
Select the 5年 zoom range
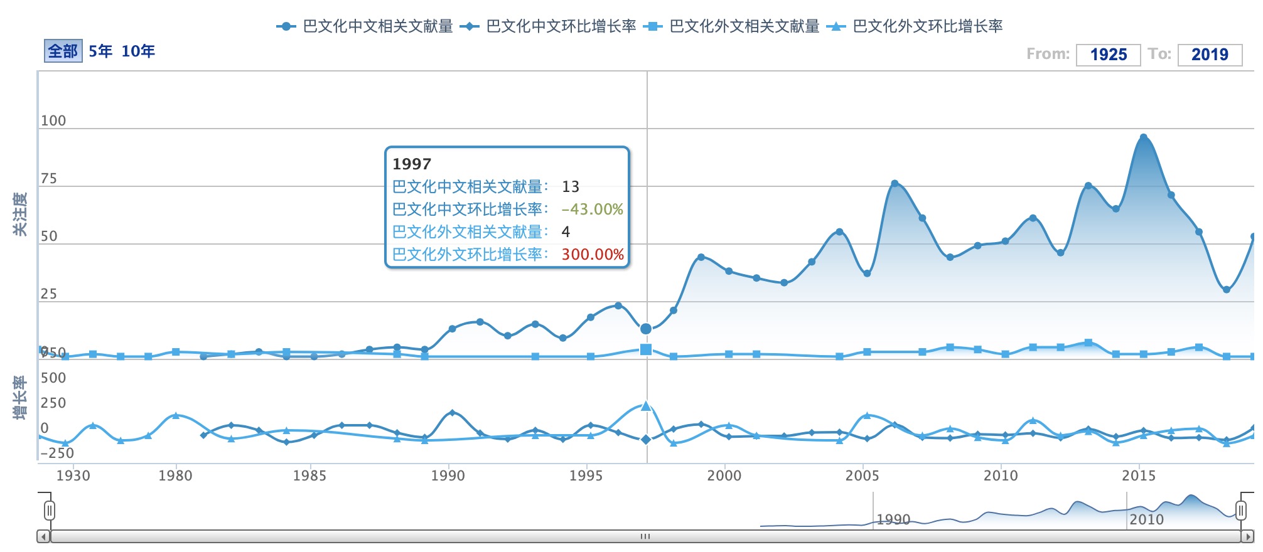pos(100,51)
